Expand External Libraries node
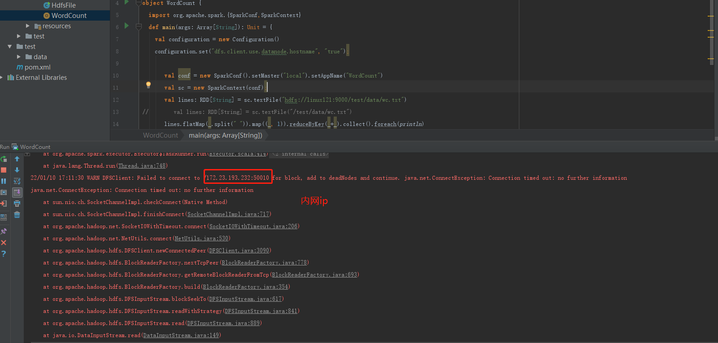This screenshot has height=343, width=718. tap(2, 78)
